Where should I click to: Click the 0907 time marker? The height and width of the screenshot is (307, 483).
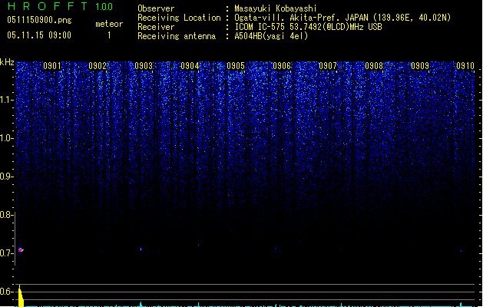(328, 66)
